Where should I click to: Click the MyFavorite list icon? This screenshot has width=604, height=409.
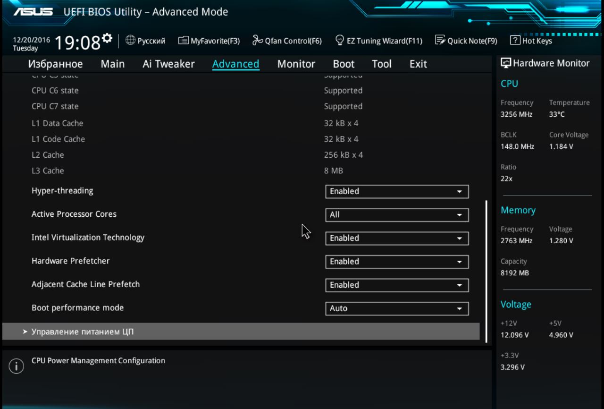[184, 41]
